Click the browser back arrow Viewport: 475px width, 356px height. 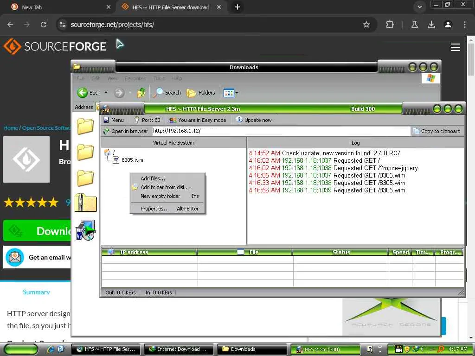[10, 25]
